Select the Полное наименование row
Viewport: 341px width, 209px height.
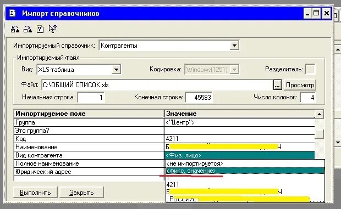[89, 163]
